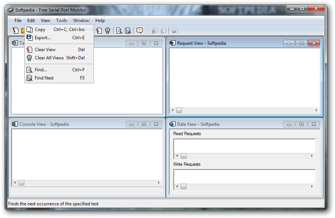
Task: Click inside the Read Requests box
Action: [x=244, y=146]
